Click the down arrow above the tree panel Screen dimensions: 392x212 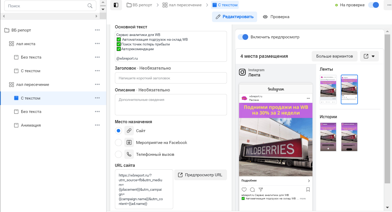pos(103,9)
